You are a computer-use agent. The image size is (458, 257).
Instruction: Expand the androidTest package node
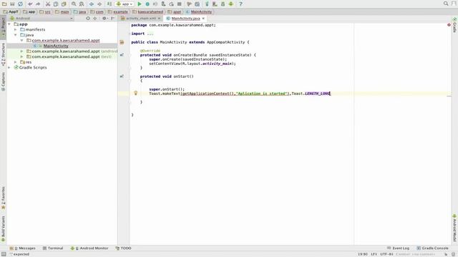pyautogui.click(x=22, y=51)
